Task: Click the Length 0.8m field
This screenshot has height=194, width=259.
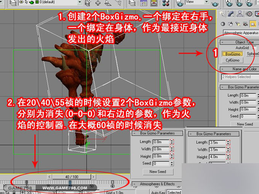Action: click(x=161, y=142)
